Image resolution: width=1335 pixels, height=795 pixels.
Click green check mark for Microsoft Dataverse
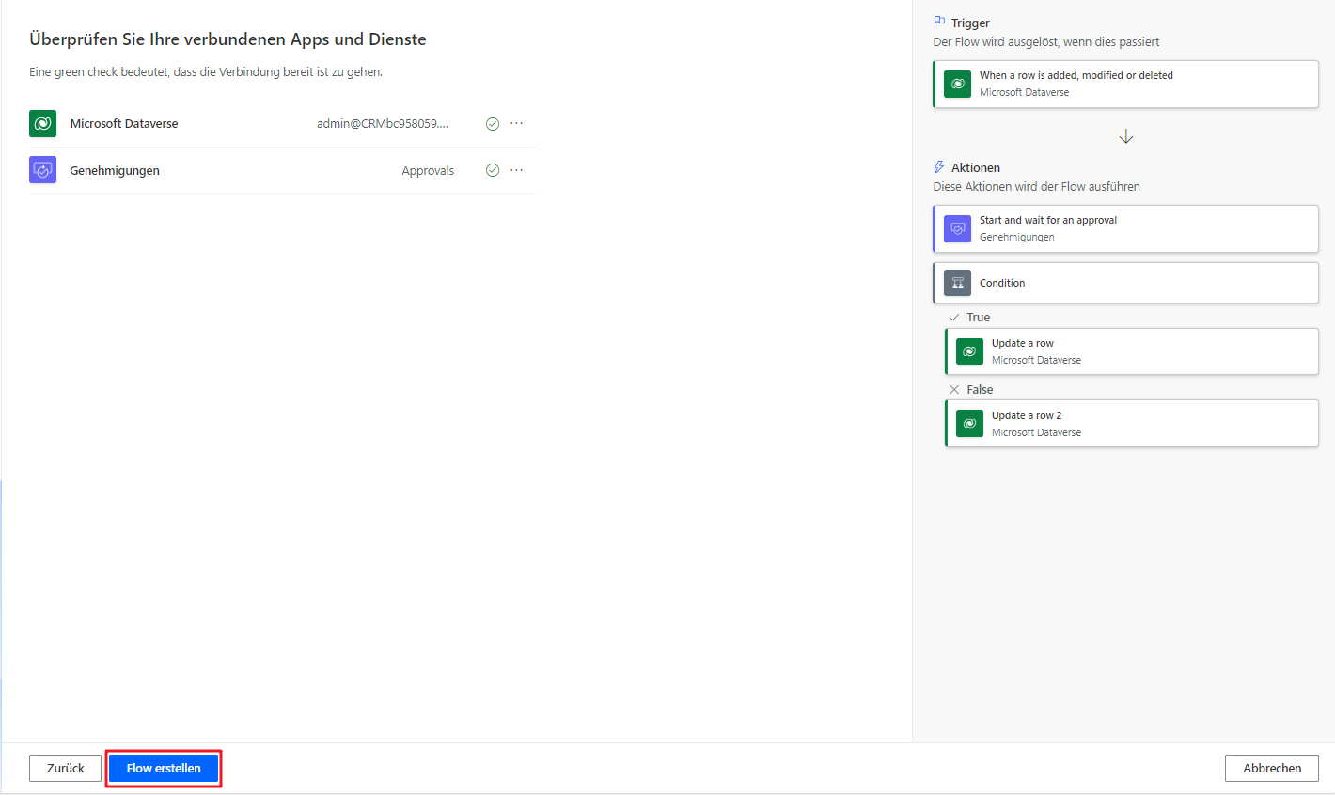tap(492, 123)
